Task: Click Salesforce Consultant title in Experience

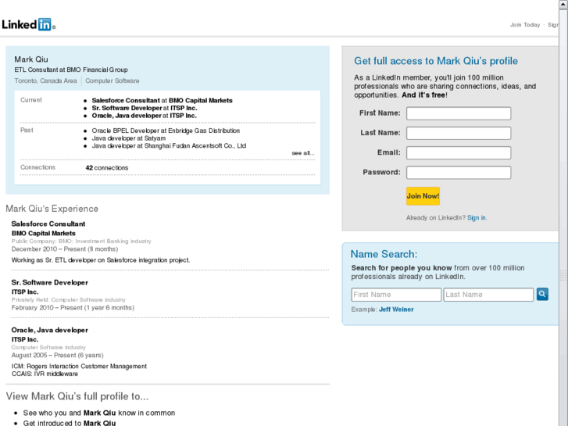Action: click(48, 224)
